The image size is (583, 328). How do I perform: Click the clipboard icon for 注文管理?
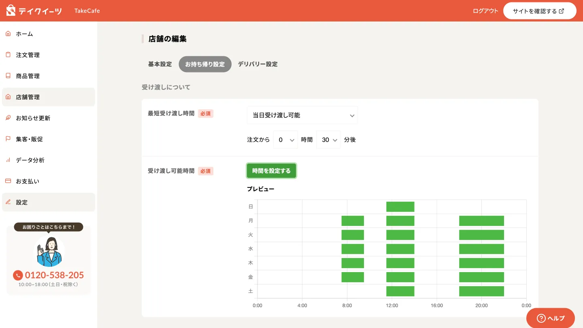8,55
